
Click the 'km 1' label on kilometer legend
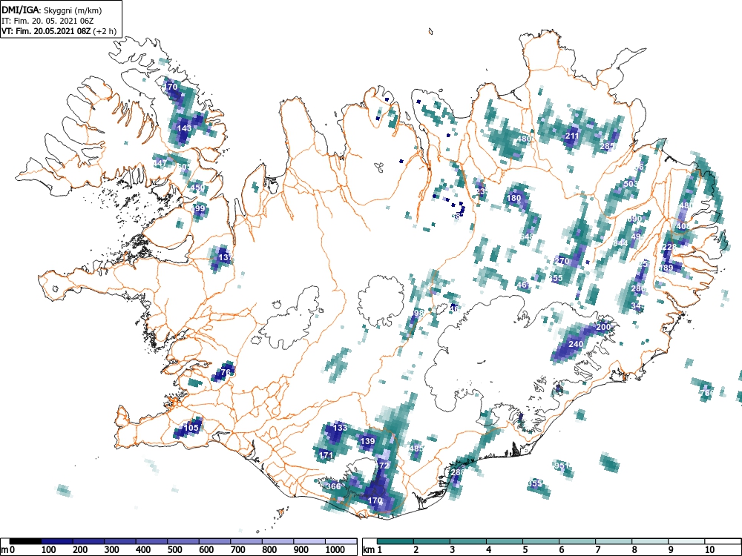[372, 549]
